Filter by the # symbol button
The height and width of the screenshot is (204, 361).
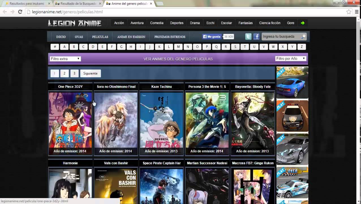point(55,47)
